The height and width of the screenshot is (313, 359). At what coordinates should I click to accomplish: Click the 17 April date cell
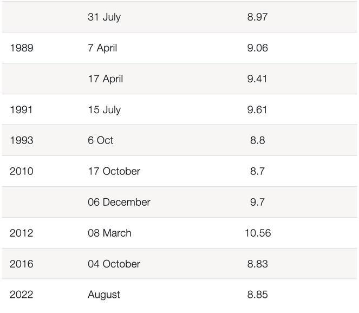point(106,79)
